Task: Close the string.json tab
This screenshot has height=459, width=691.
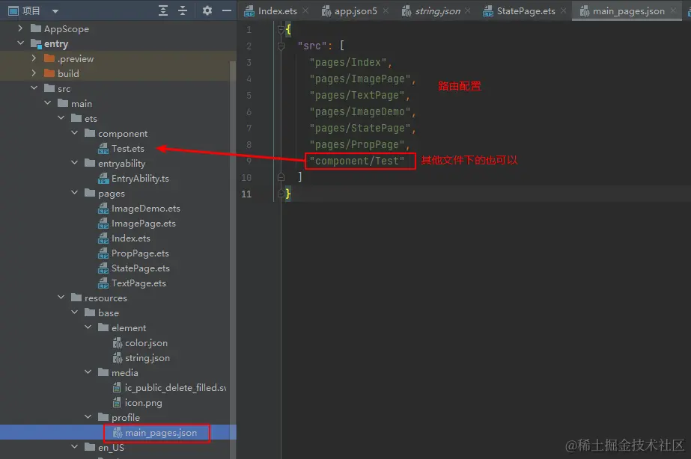Action: (x=468, y=10)
